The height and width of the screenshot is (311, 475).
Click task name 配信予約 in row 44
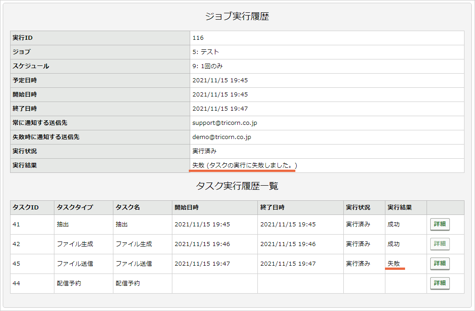click(128, 284)
